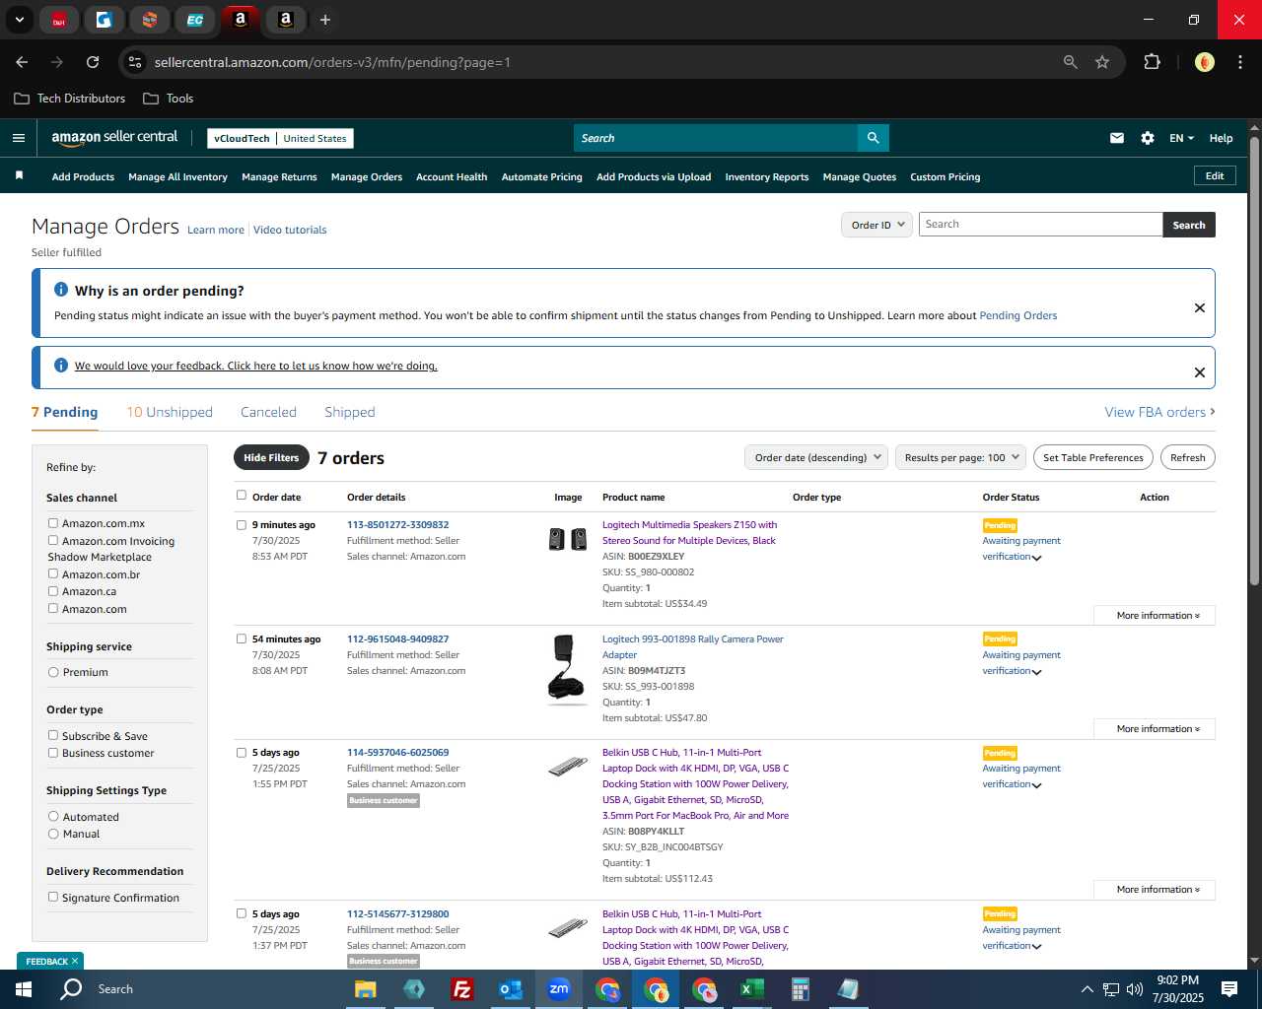Viewport: 1262px width, 1009px height.
Task: Click Set Table Preferences button
Action: click(1093, 457)
